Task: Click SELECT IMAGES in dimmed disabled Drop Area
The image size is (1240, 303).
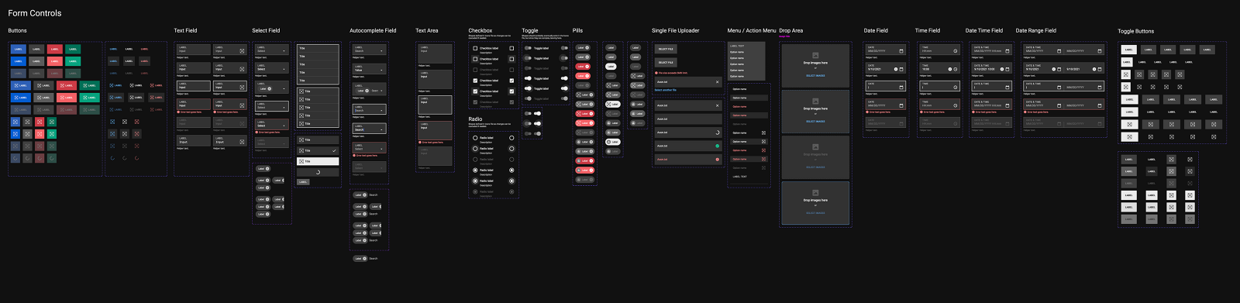Action: pyautogui.click(x=815, y=167)
